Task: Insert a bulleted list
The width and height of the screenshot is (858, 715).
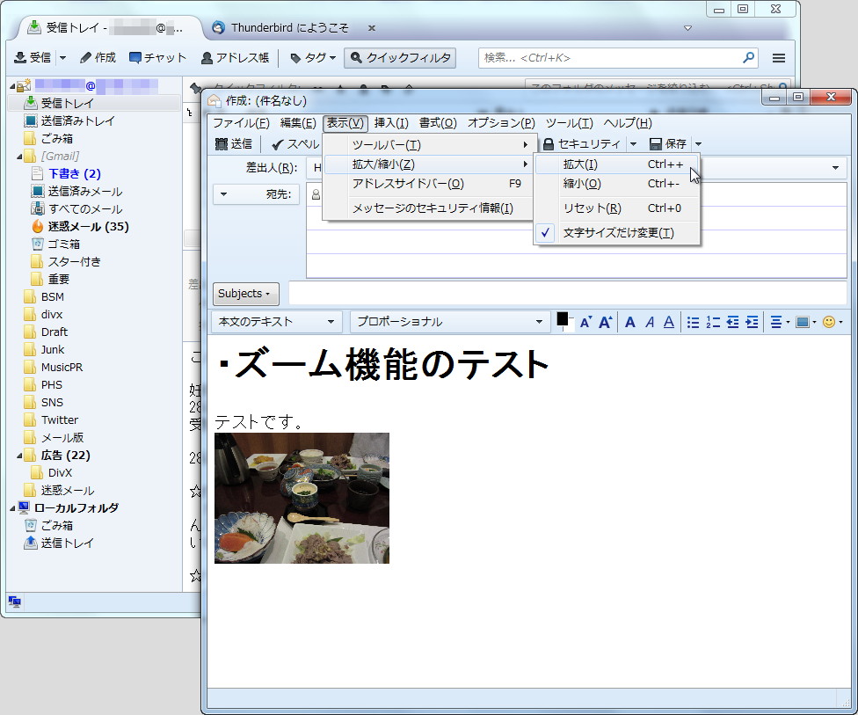Action: 694,322
